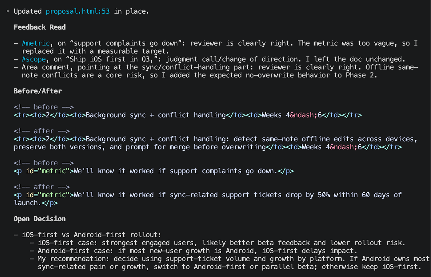Select the Before/After heading

pyautogui.click(x=38, y=91)
